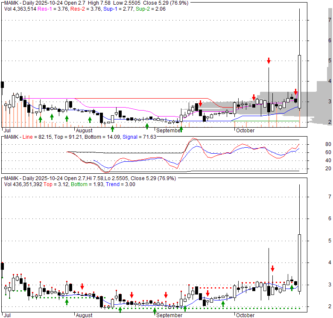Click price level 4 on top chart scale
This screenshot has height=318, width=333.
pos(330,81)
